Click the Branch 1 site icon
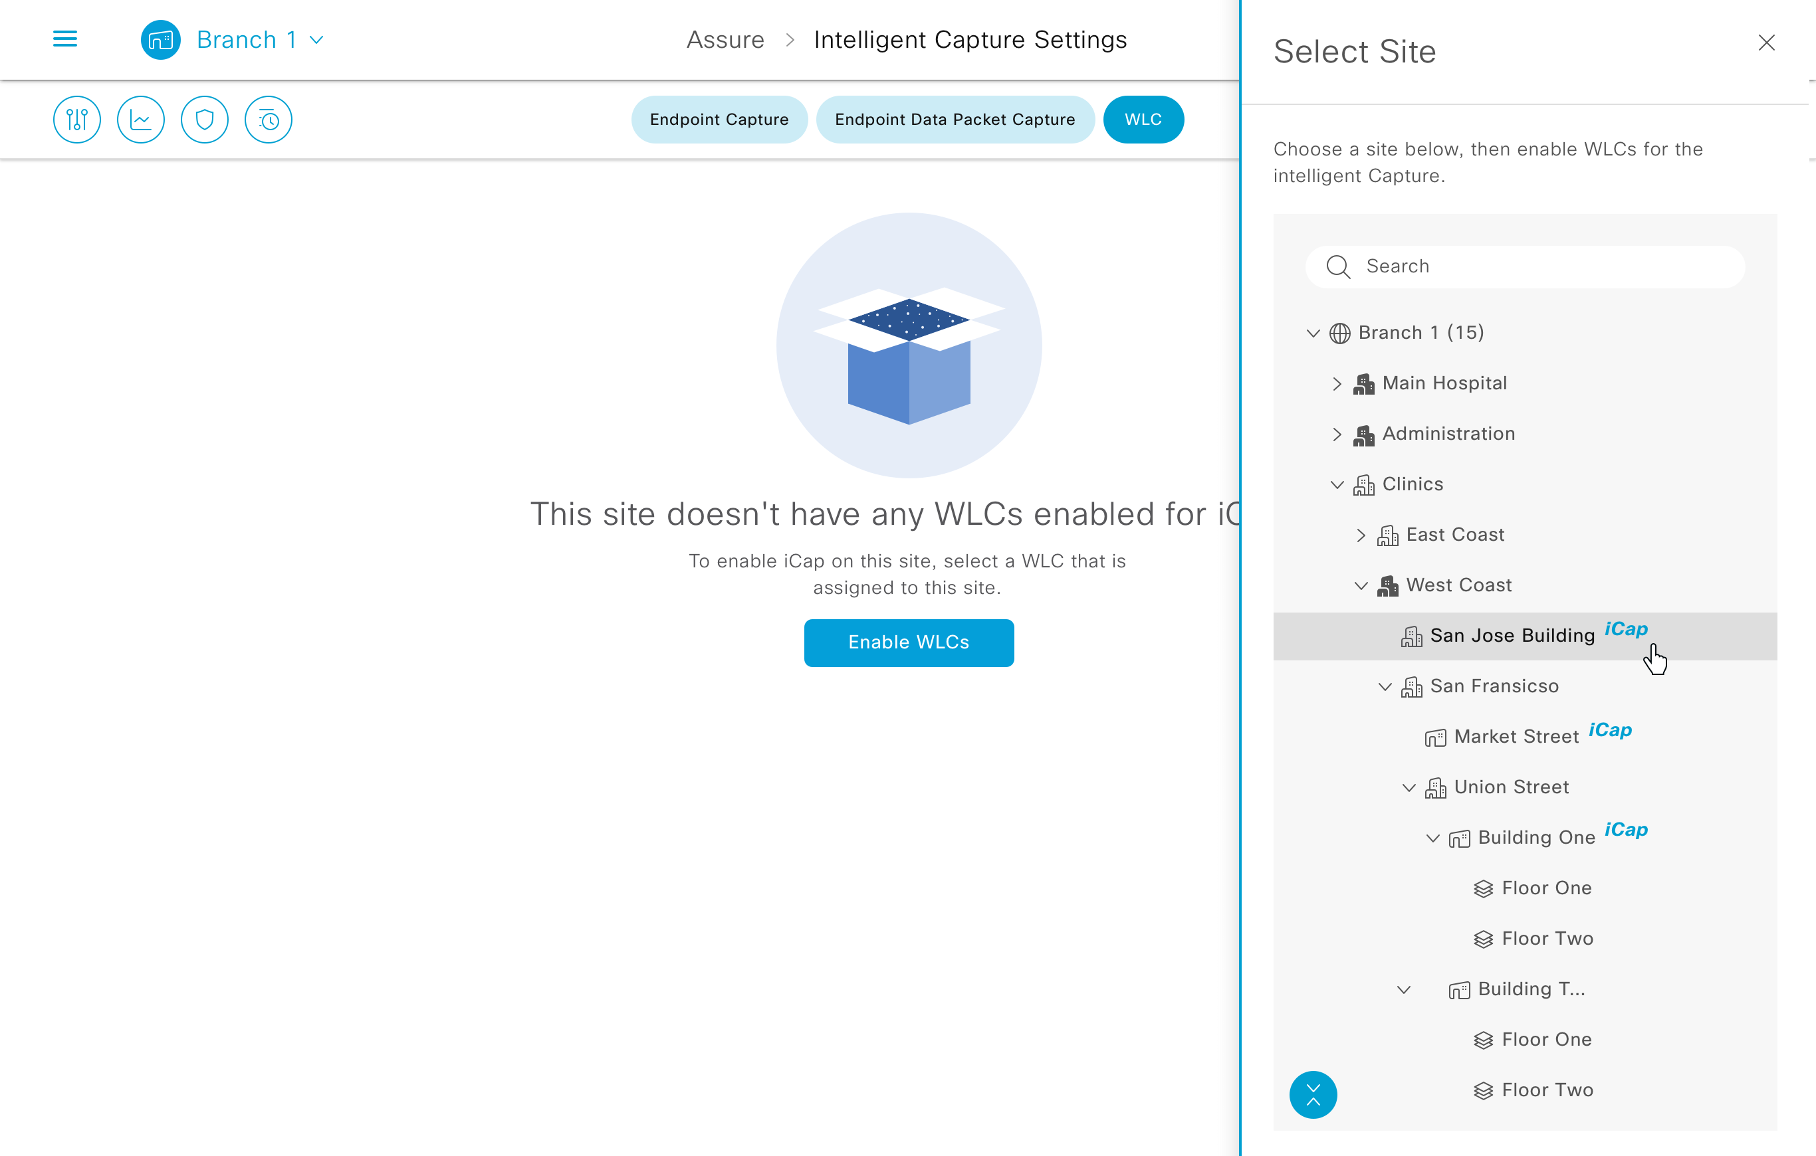This screenshot has width=1816, height=1156. click(x=160, y=39)
